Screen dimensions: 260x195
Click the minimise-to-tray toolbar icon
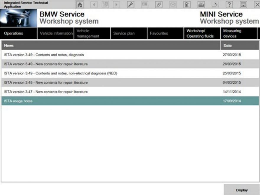point(243,5)
